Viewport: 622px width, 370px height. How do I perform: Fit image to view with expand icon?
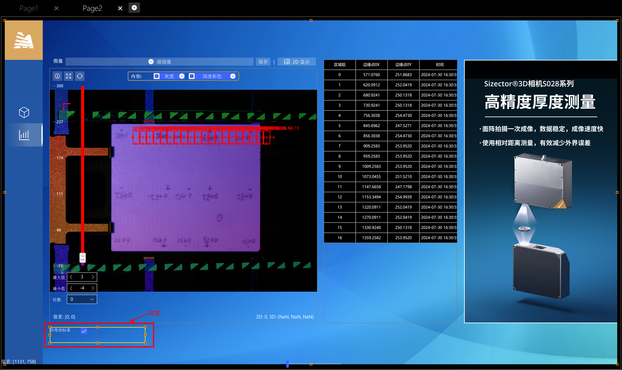pyautogui.click(x=69, y=76)
